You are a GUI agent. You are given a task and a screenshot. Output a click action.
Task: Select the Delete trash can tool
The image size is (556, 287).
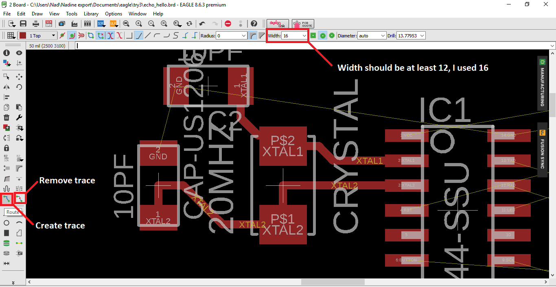[x=7, y=117]
